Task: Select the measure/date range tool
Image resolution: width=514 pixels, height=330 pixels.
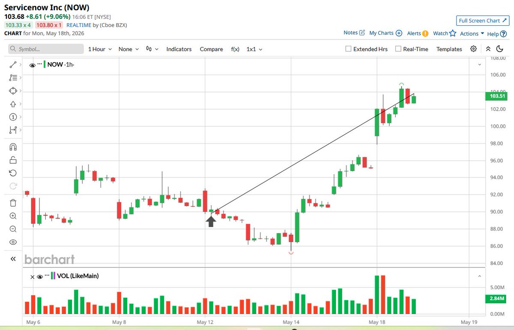Action: click(13, 129)
